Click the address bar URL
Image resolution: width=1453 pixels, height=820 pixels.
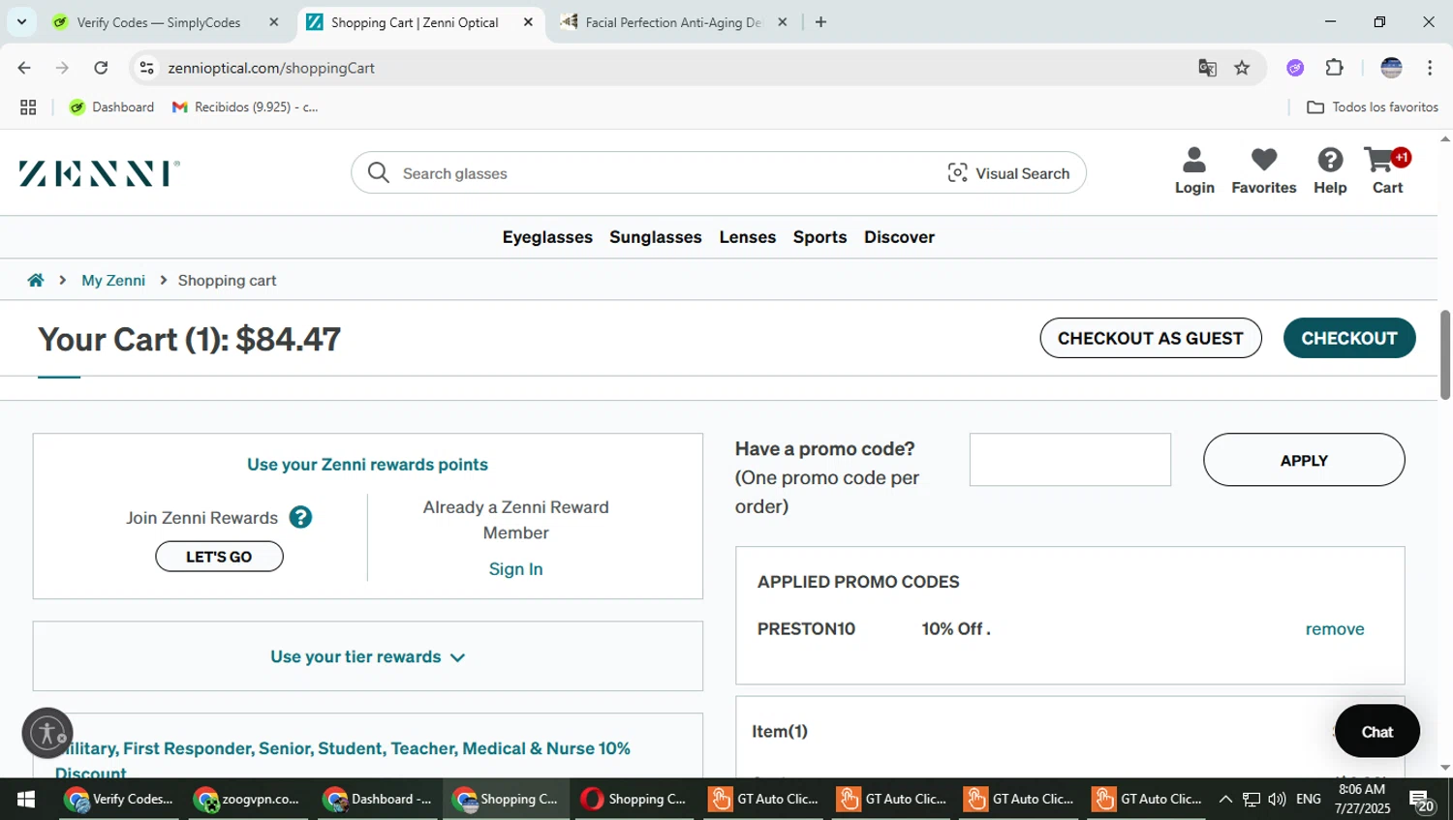271,68
